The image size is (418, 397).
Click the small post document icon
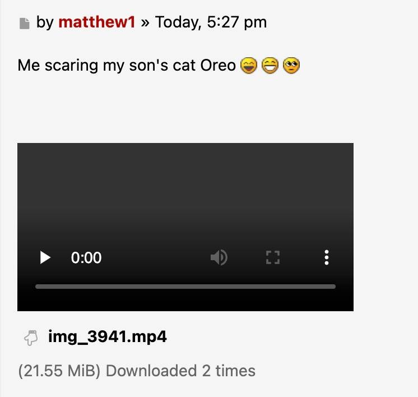[24, 24]
